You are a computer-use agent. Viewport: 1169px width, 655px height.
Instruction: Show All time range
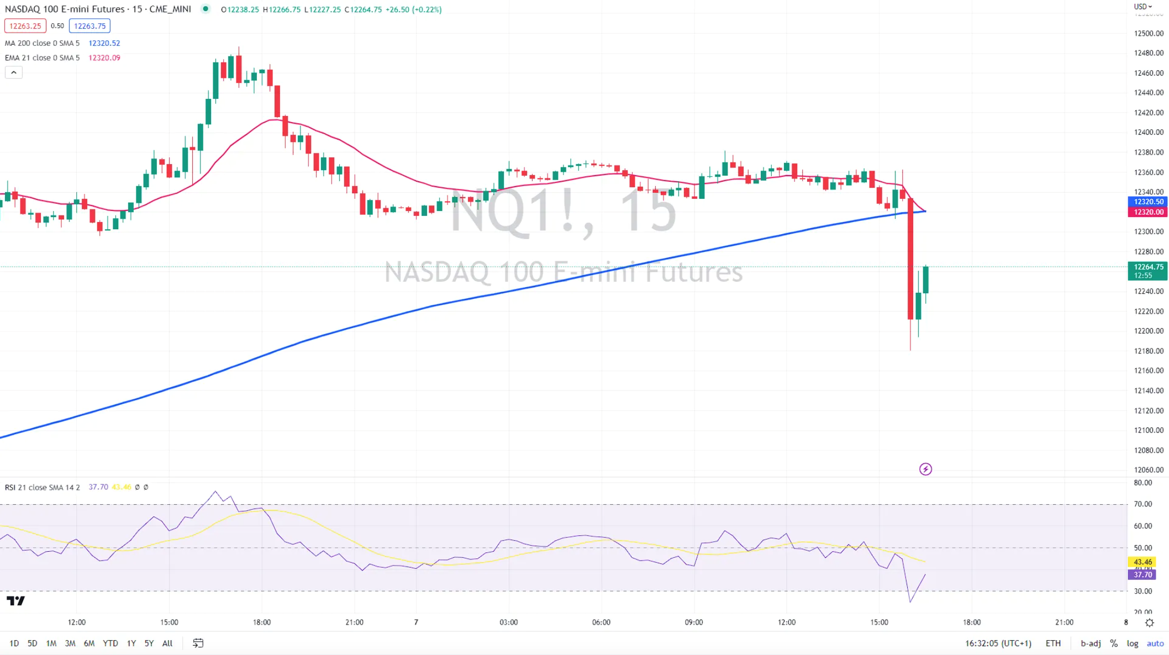pyautogui.click(x=167, y=643)
